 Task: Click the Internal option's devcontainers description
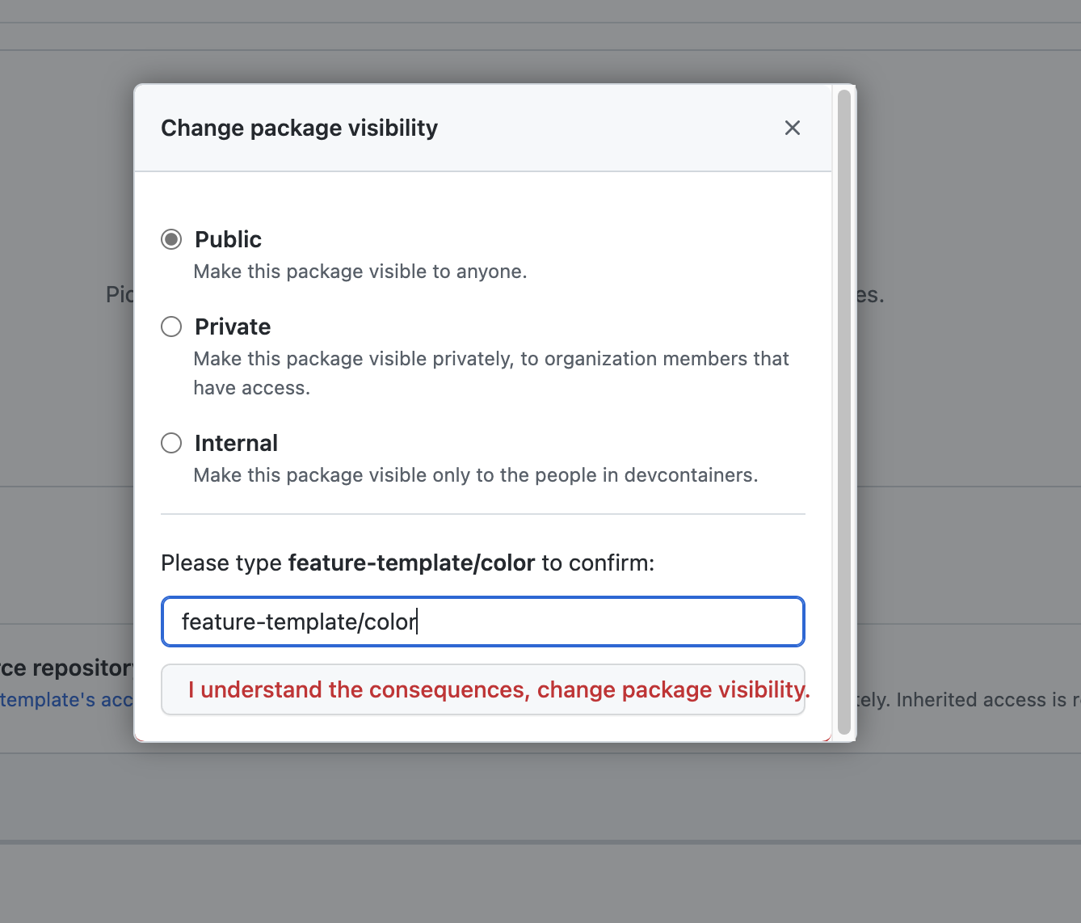[475, 475]
